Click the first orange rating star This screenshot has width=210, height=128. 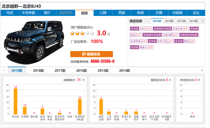click(72, 33)
